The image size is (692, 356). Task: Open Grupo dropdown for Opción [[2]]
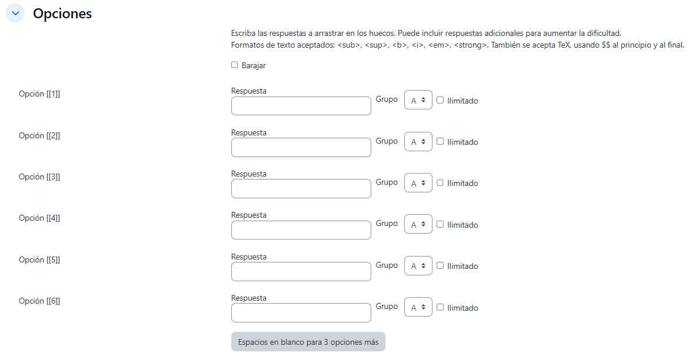click(418, 141)
